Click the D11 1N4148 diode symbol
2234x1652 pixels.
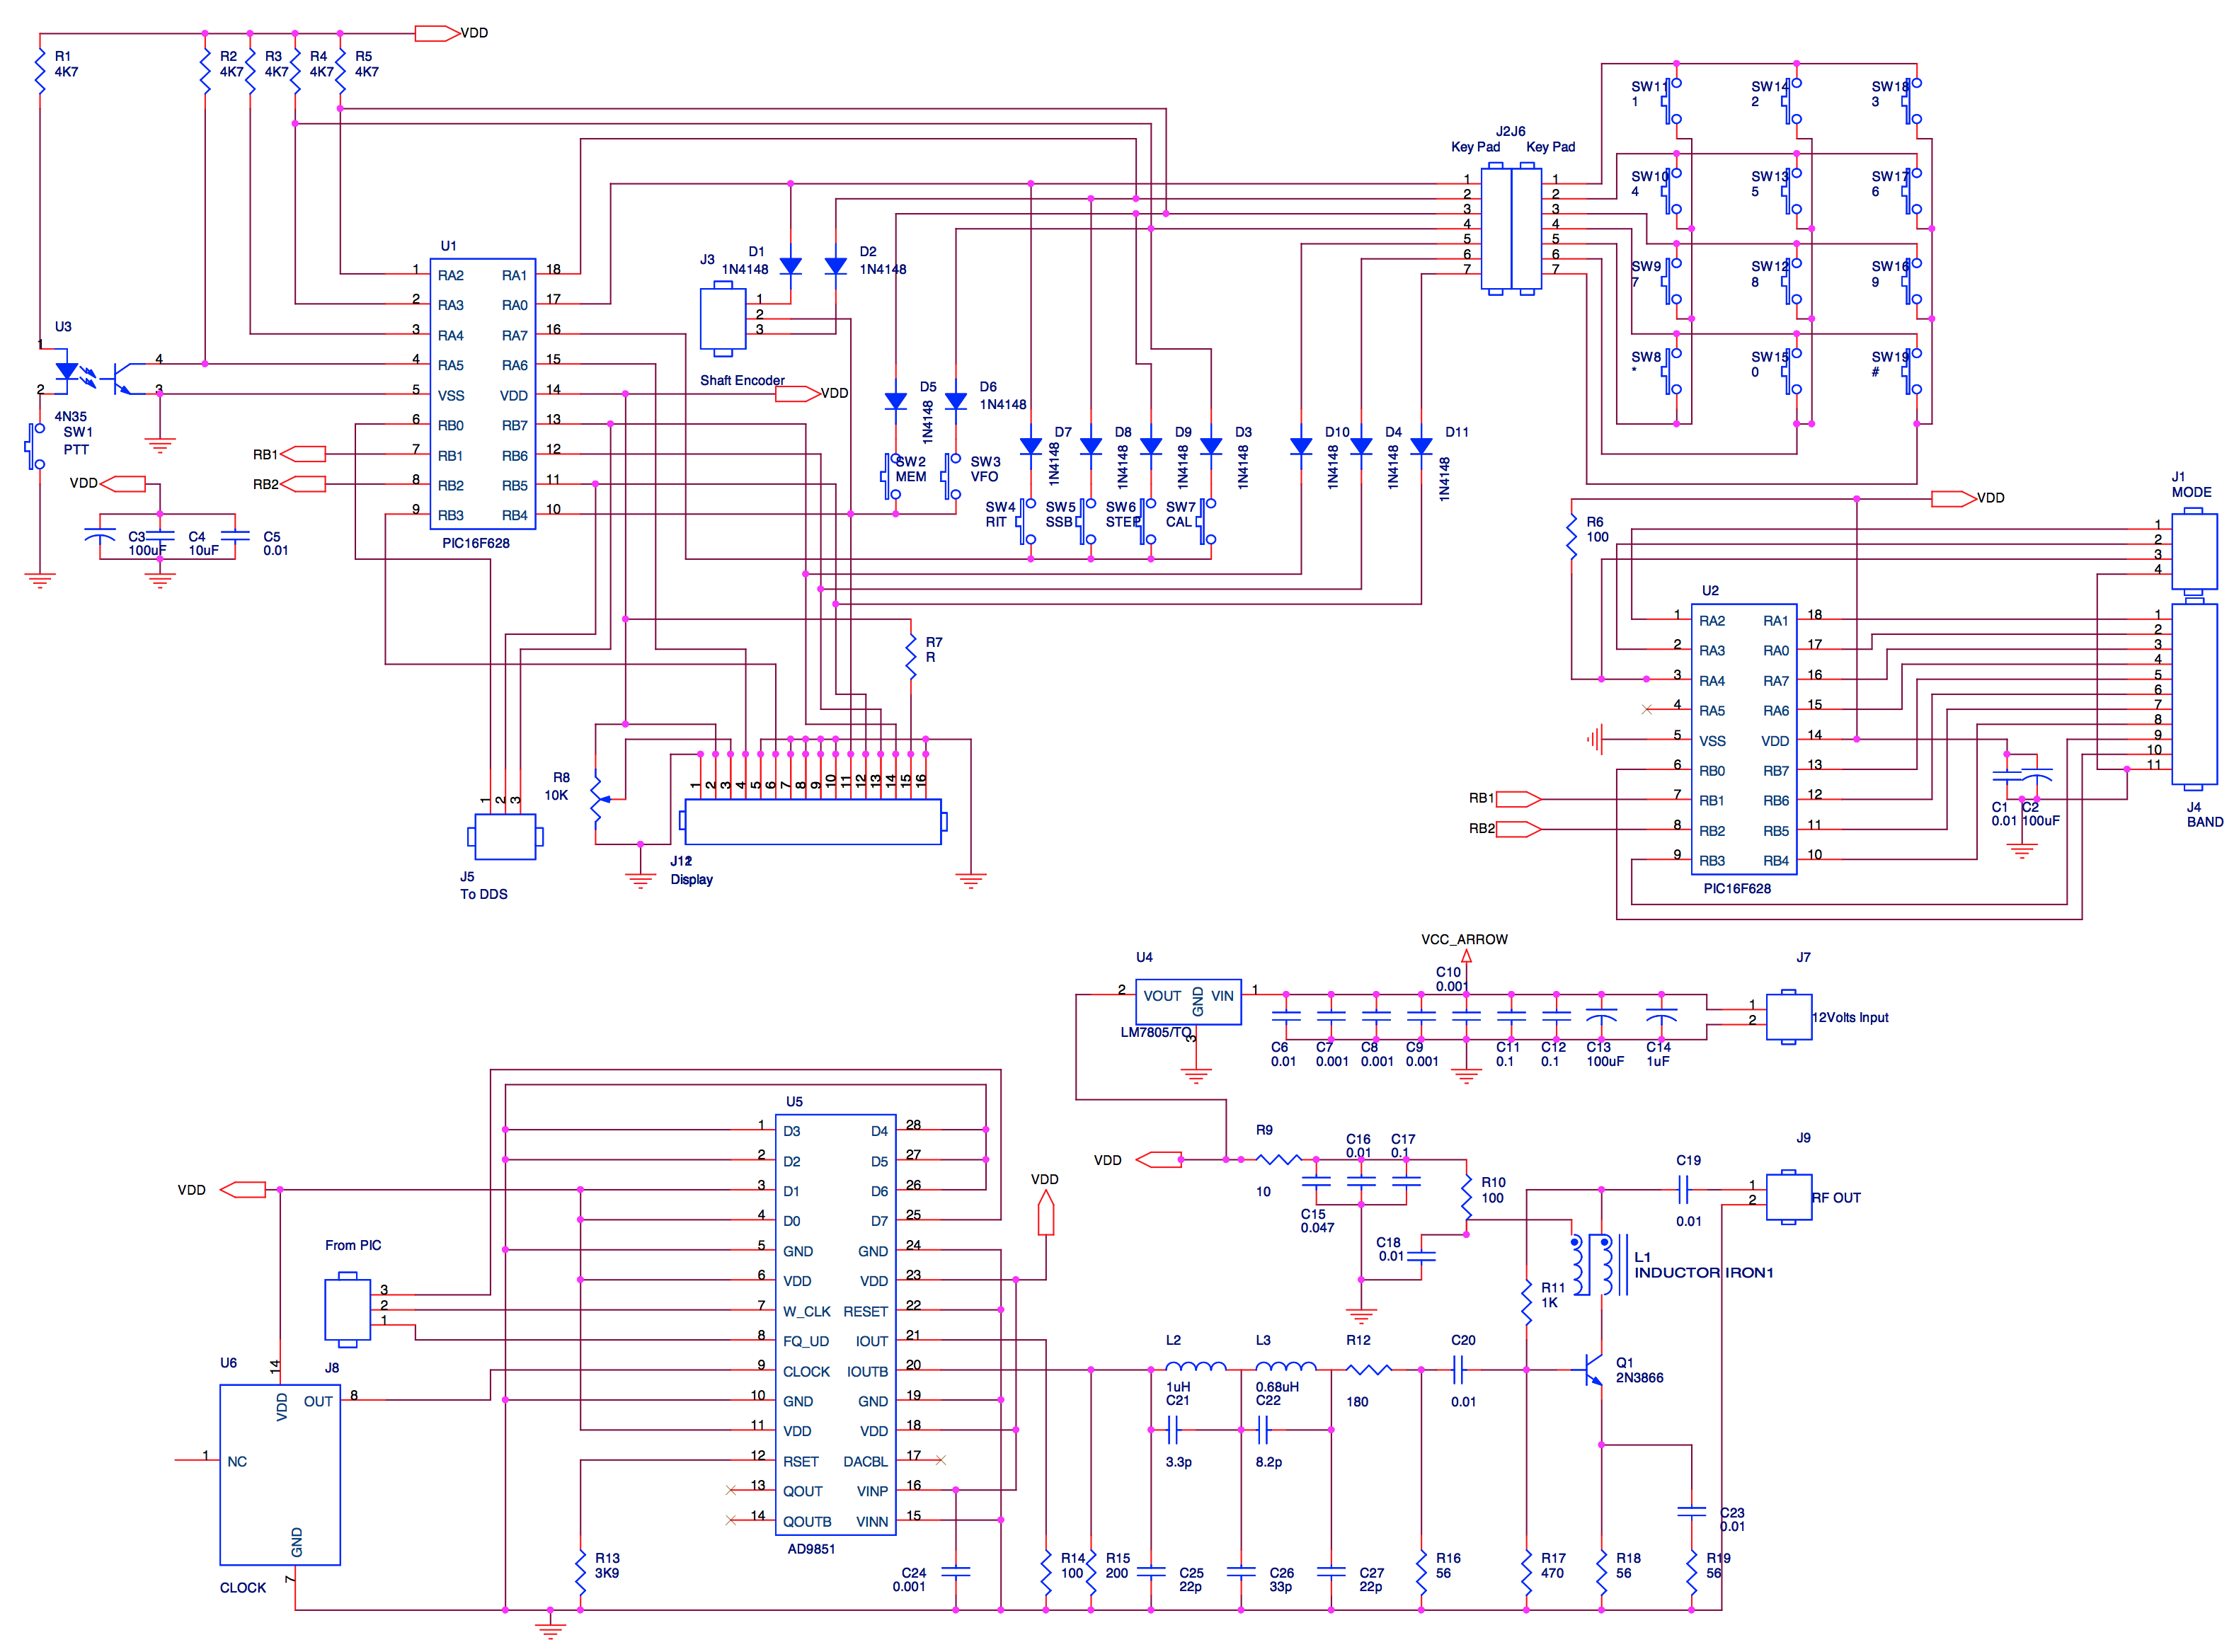coord(1421,447)
